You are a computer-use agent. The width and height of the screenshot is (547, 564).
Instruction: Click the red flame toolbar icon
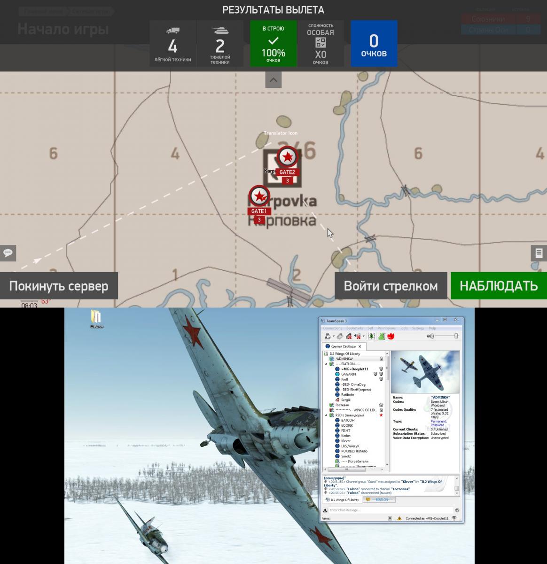(391, 336)
